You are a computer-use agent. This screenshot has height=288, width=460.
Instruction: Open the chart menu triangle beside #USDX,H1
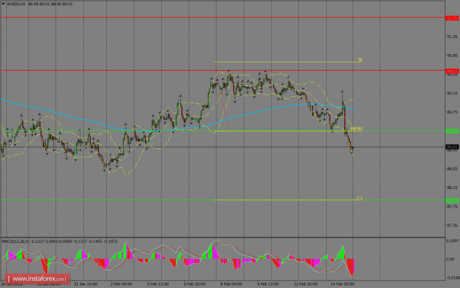3,4
